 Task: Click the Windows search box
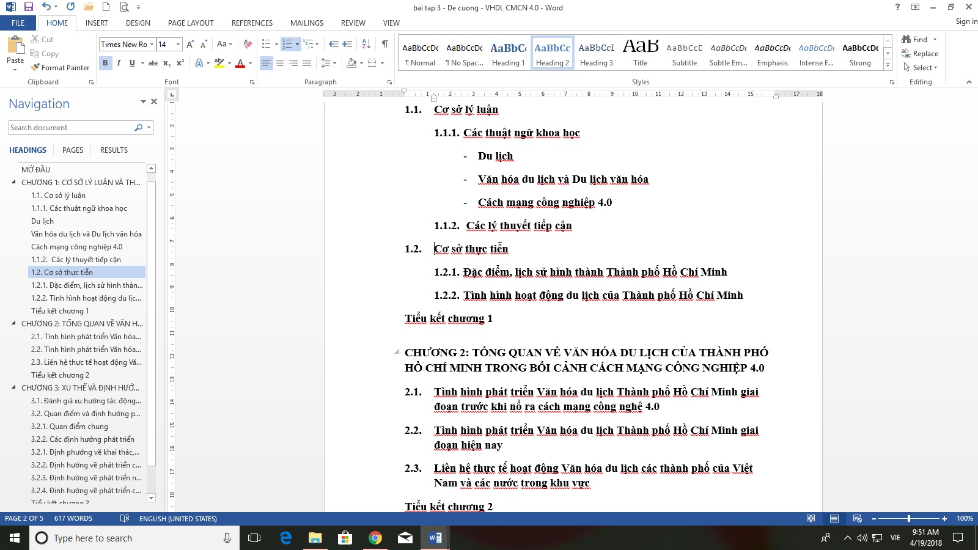134,538
